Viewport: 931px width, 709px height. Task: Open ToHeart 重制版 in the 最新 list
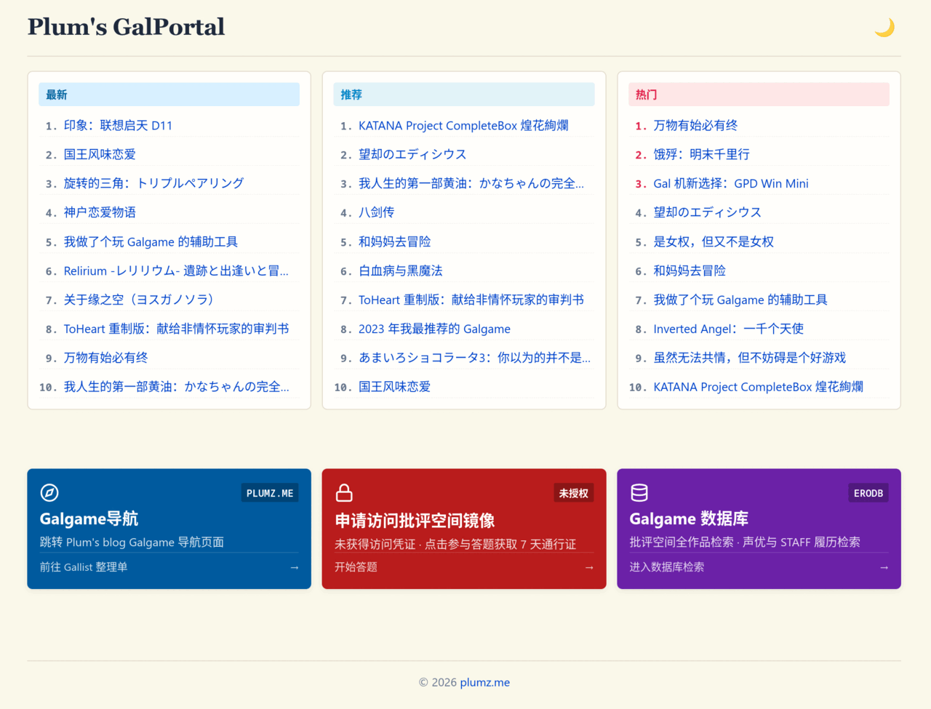[x=176, y=329]
